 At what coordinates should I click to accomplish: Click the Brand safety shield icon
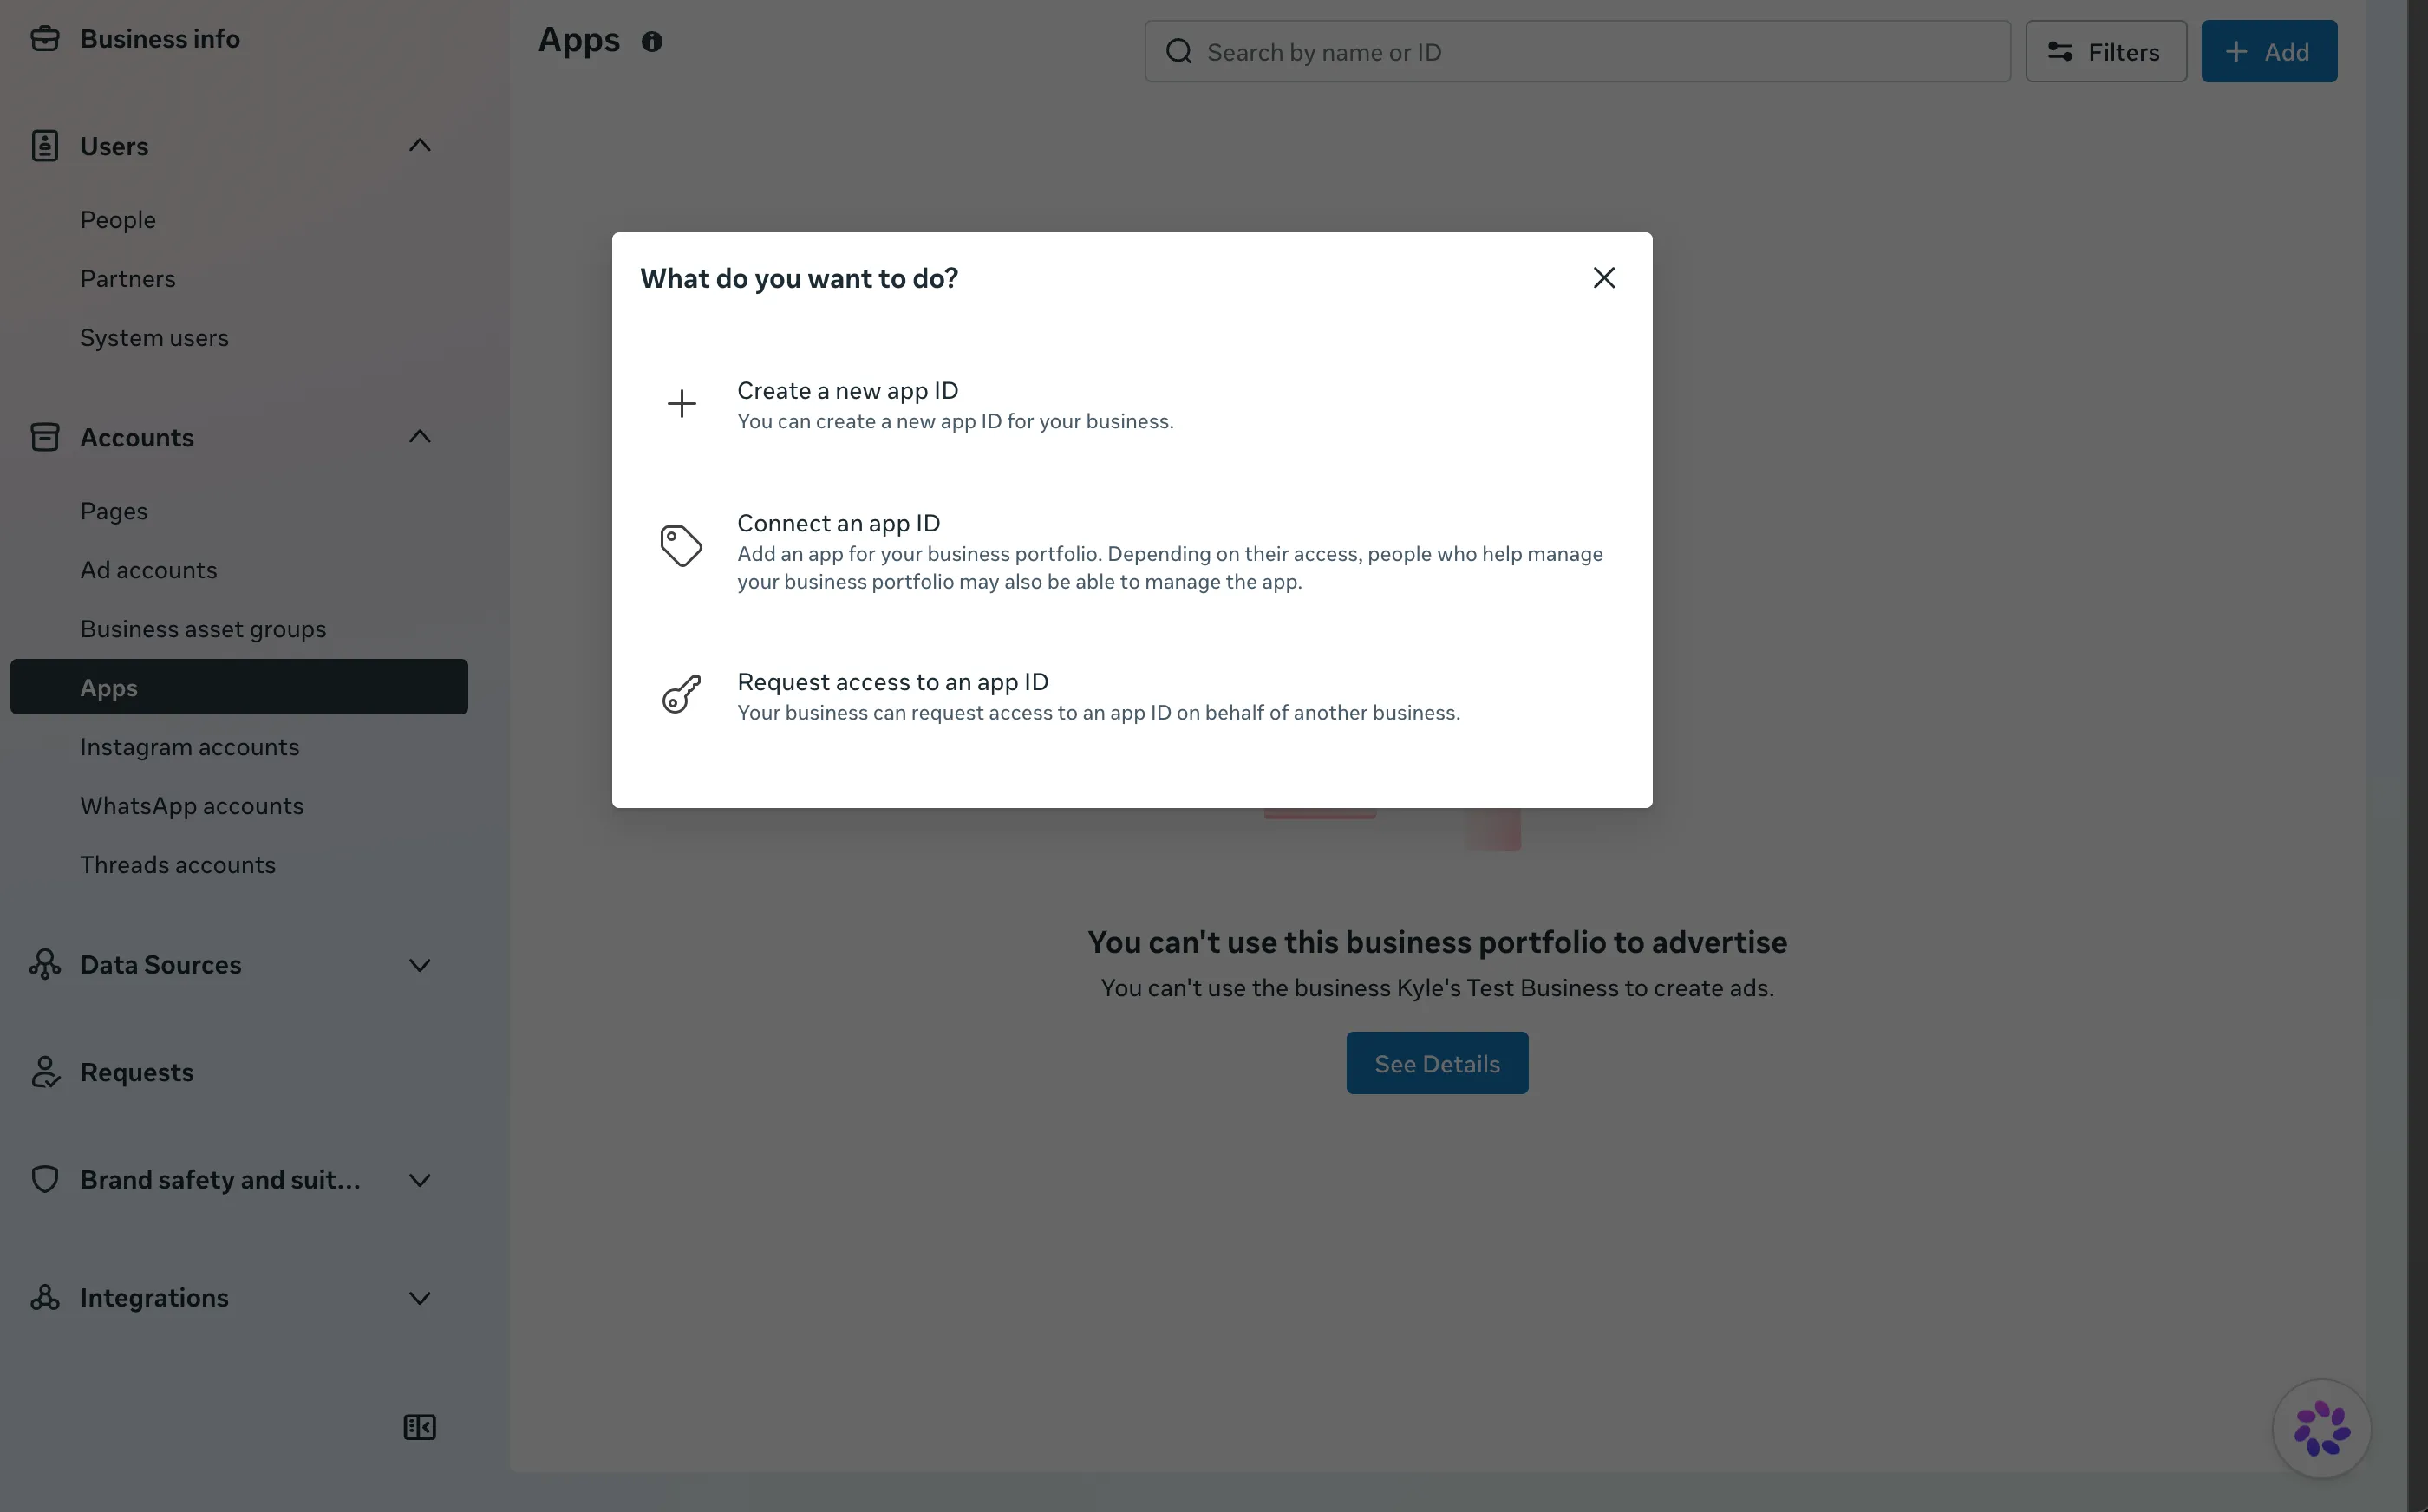point(45,1179)
